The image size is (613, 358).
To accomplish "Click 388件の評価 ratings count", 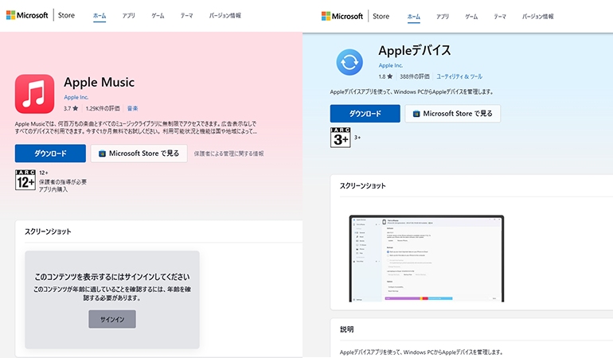I will click(x=415, y=76).
